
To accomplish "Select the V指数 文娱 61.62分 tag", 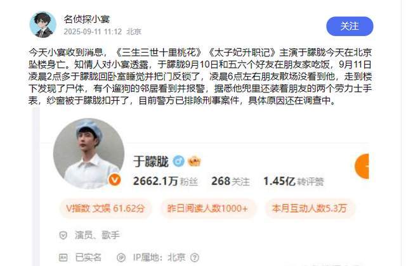I will click(x=105, y=208).
